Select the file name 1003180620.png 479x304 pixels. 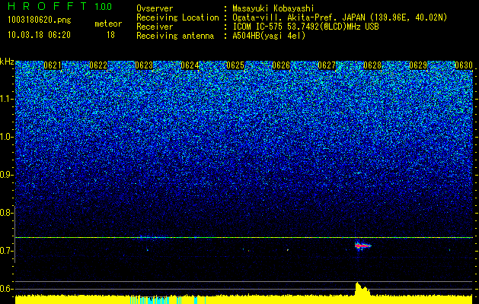pyautogui.click(x=40, y=21)
